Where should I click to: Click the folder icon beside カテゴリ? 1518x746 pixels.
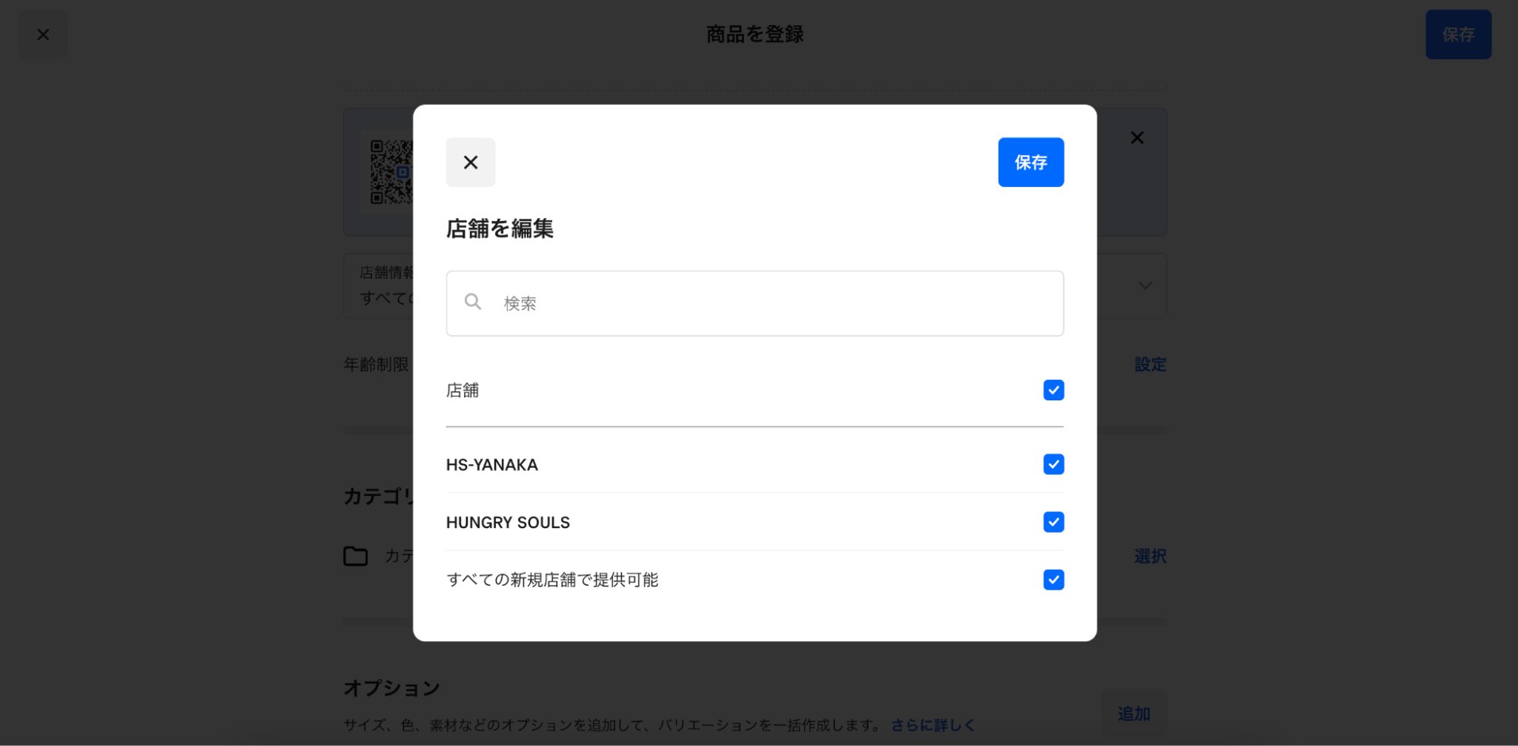(356, 557)
